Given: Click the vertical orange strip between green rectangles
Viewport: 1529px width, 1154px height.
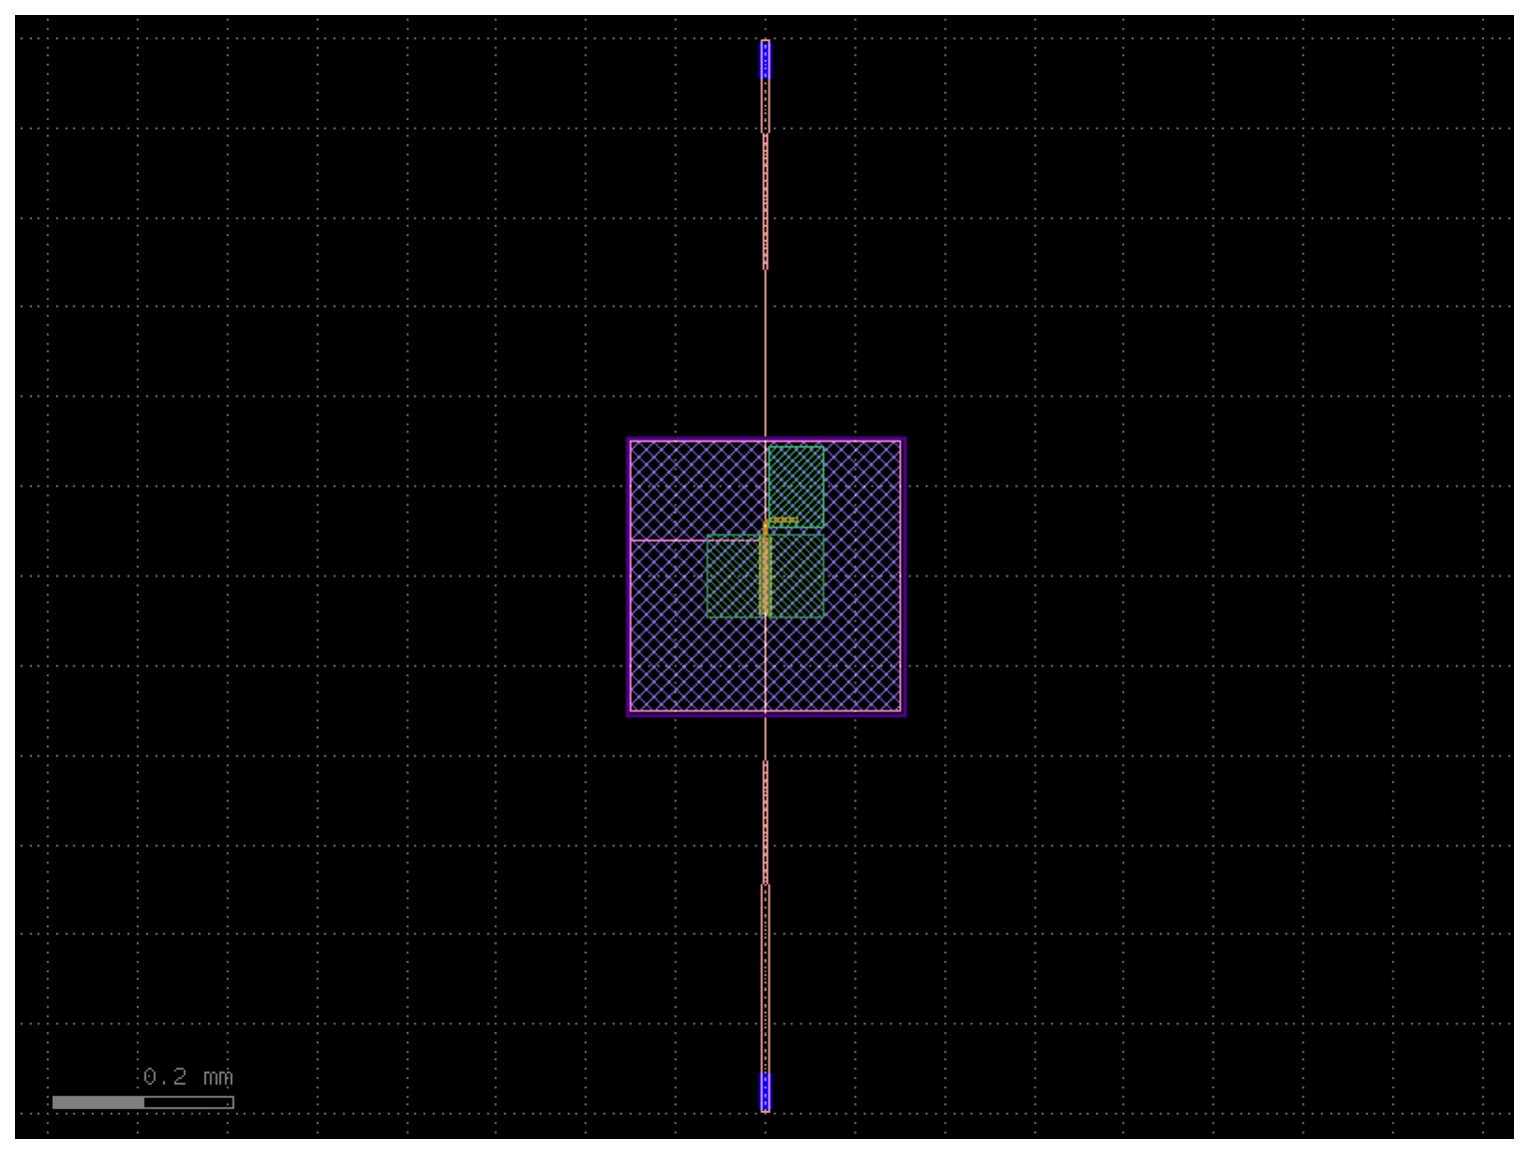Looking at the screenshot, I should (765, 570).
